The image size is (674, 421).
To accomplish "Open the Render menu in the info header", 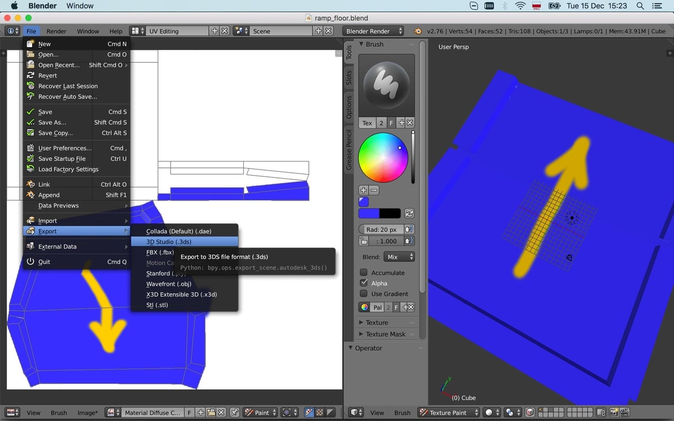I will coord(56,31).
